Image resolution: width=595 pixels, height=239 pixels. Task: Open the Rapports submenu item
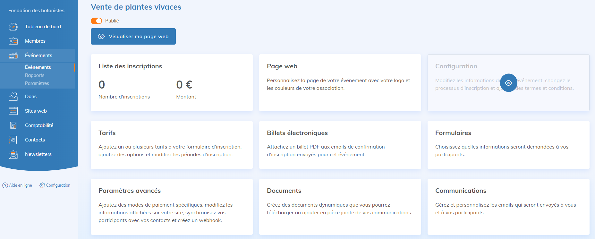(x=35, y=75)
